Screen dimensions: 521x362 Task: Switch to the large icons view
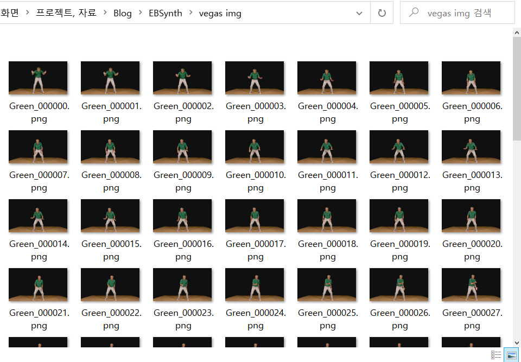tap(511, 355)
